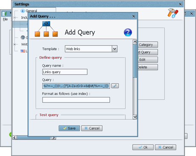Collapse the Incl... node in Settings tree
Screen dimensions: 196x156
[14, 17]
